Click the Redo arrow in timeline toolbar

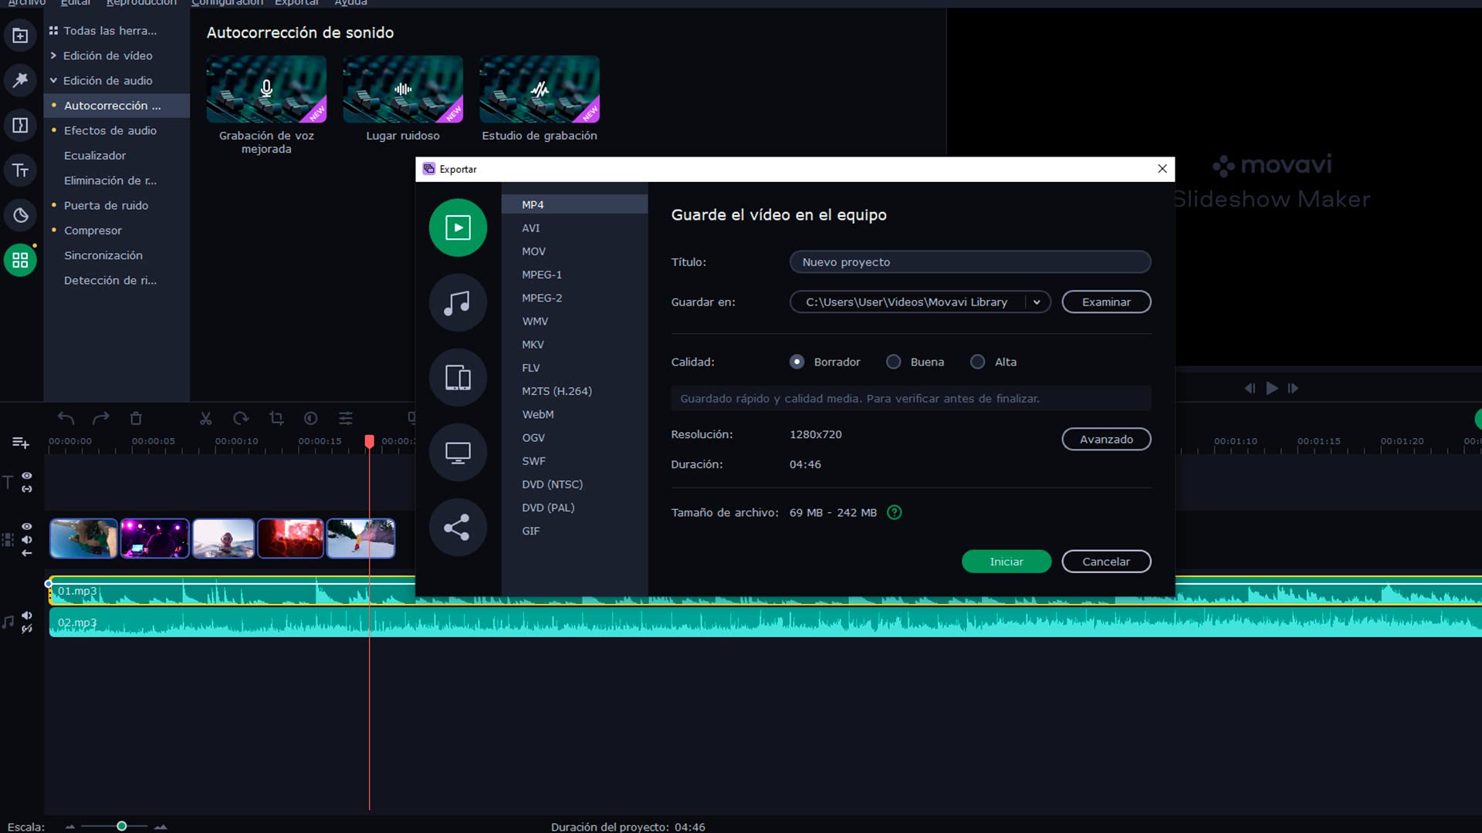[101, 418]
